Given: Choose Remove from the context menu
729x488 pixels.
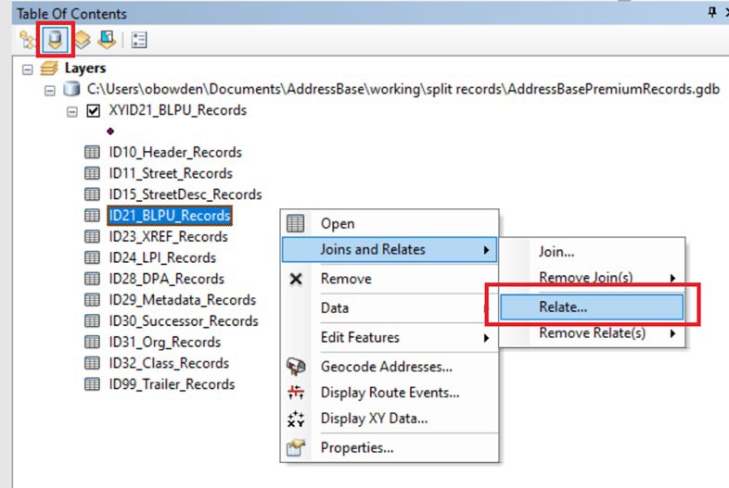Looking at the screenshot, I should pyautogui.click(x=390, y=279).
